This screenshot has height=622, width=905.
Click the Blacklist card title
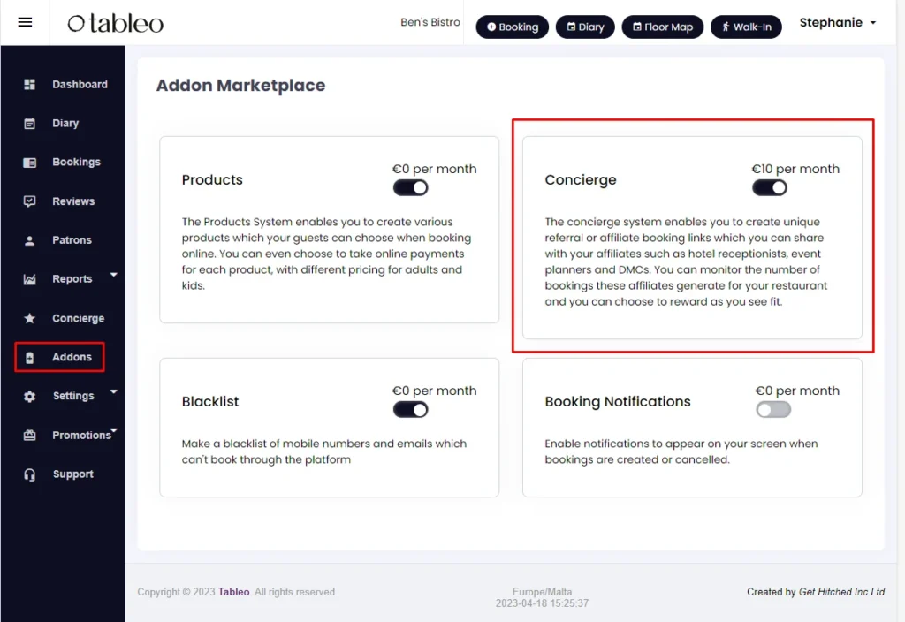click(210, 402)
